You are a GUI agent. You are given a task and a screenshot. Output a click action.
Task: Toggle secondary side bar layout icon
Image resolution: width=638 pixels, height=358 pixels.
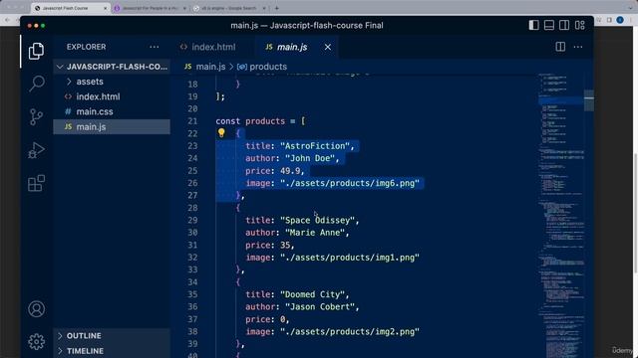tap(564, 25)
